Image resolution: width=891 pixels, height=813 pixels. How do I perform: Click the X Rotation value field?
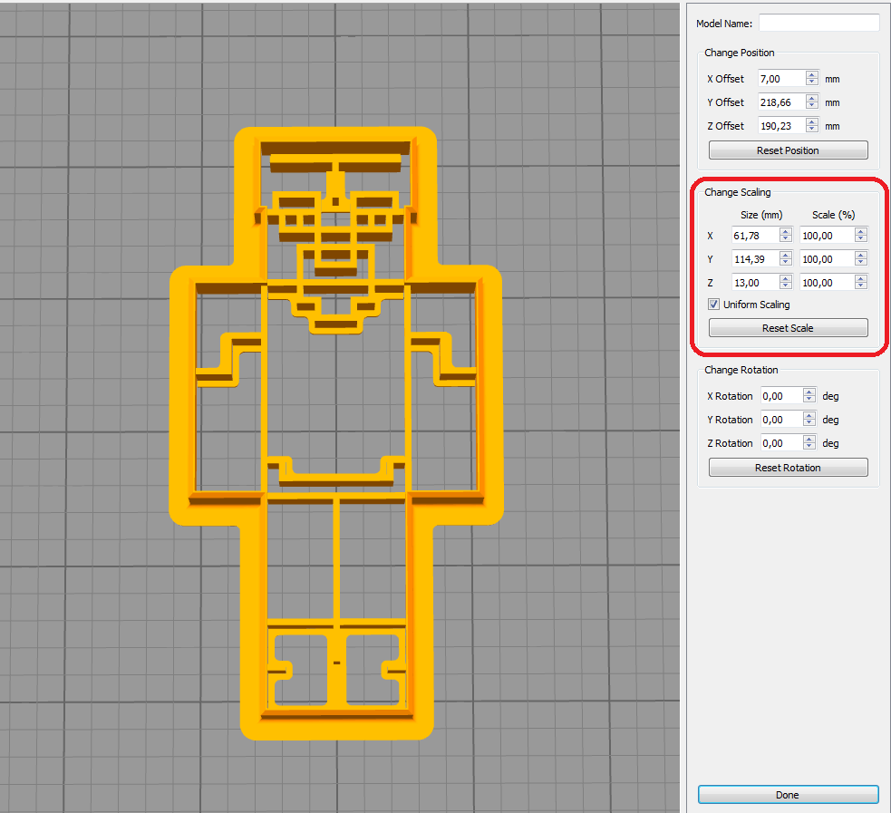782,396
